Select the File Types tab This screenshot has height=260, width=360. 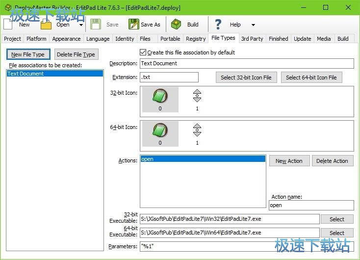click(223, 38)
